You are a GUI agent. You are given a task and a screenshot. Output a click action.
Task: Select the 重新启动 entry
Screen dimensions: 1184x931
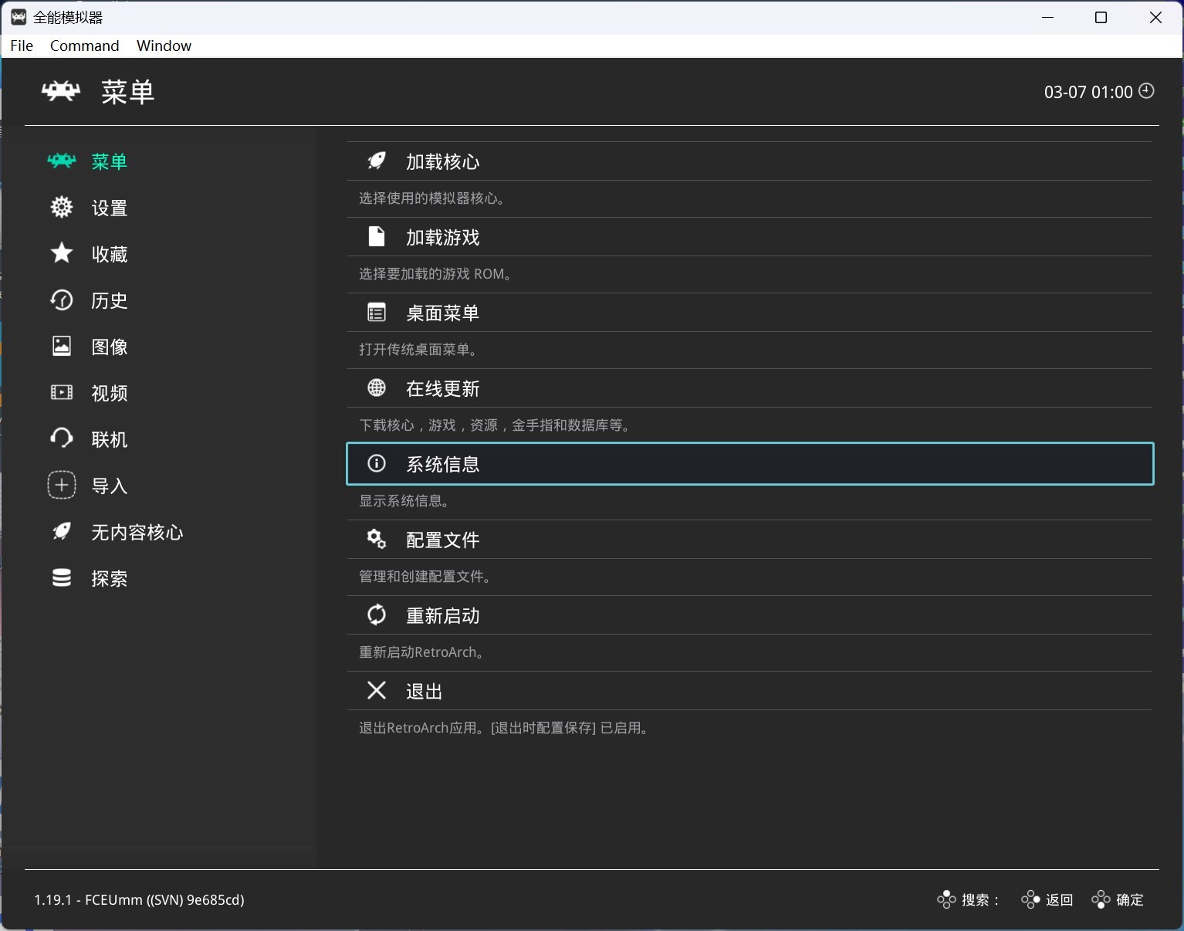749,615
